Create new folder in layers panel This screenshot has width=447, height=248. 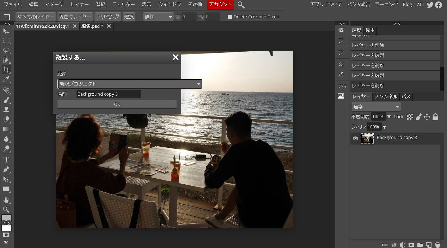click(x=420, y=245)
